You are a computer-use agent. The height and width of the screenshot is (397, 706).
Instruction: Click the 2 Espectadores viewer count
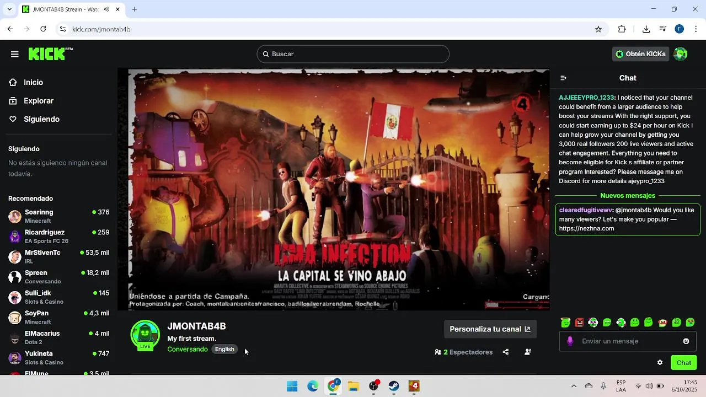point(463,352)
